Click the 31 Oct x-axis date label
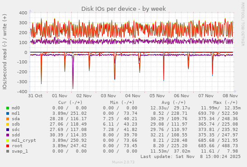 tap(35, 96)
